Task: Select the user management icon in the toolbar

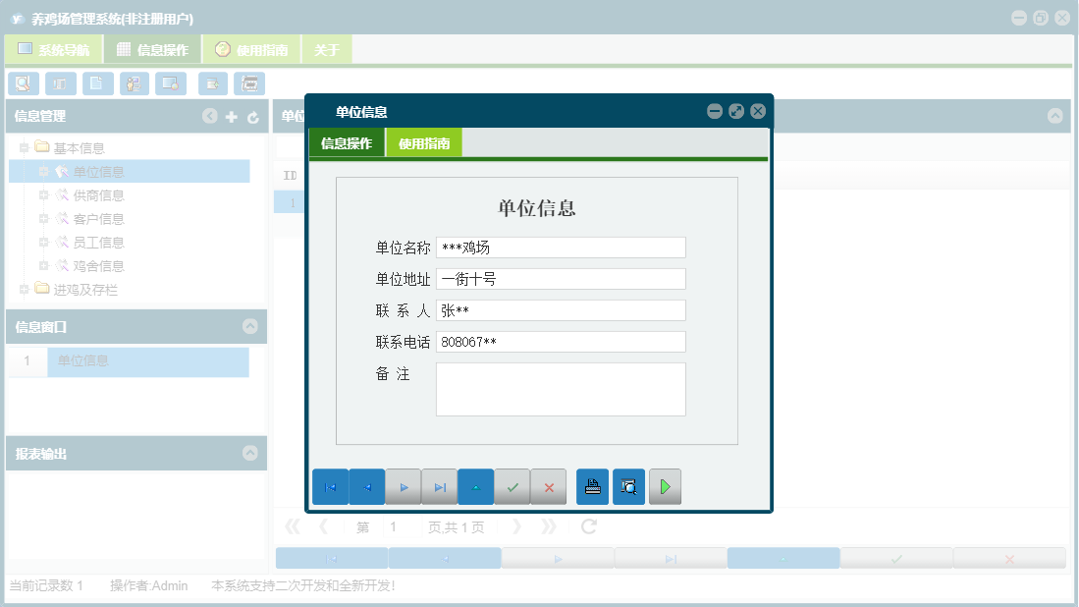Action: pos(134,83)
